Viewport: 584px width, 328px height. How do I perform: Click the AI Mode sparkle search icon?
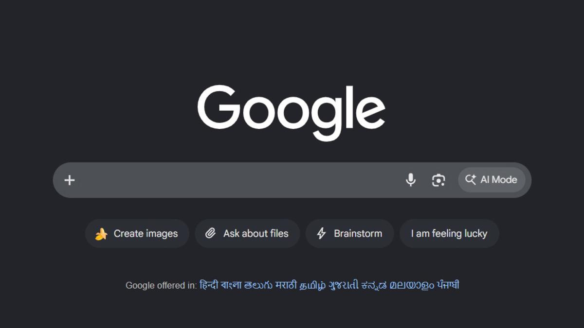(470, 179)
